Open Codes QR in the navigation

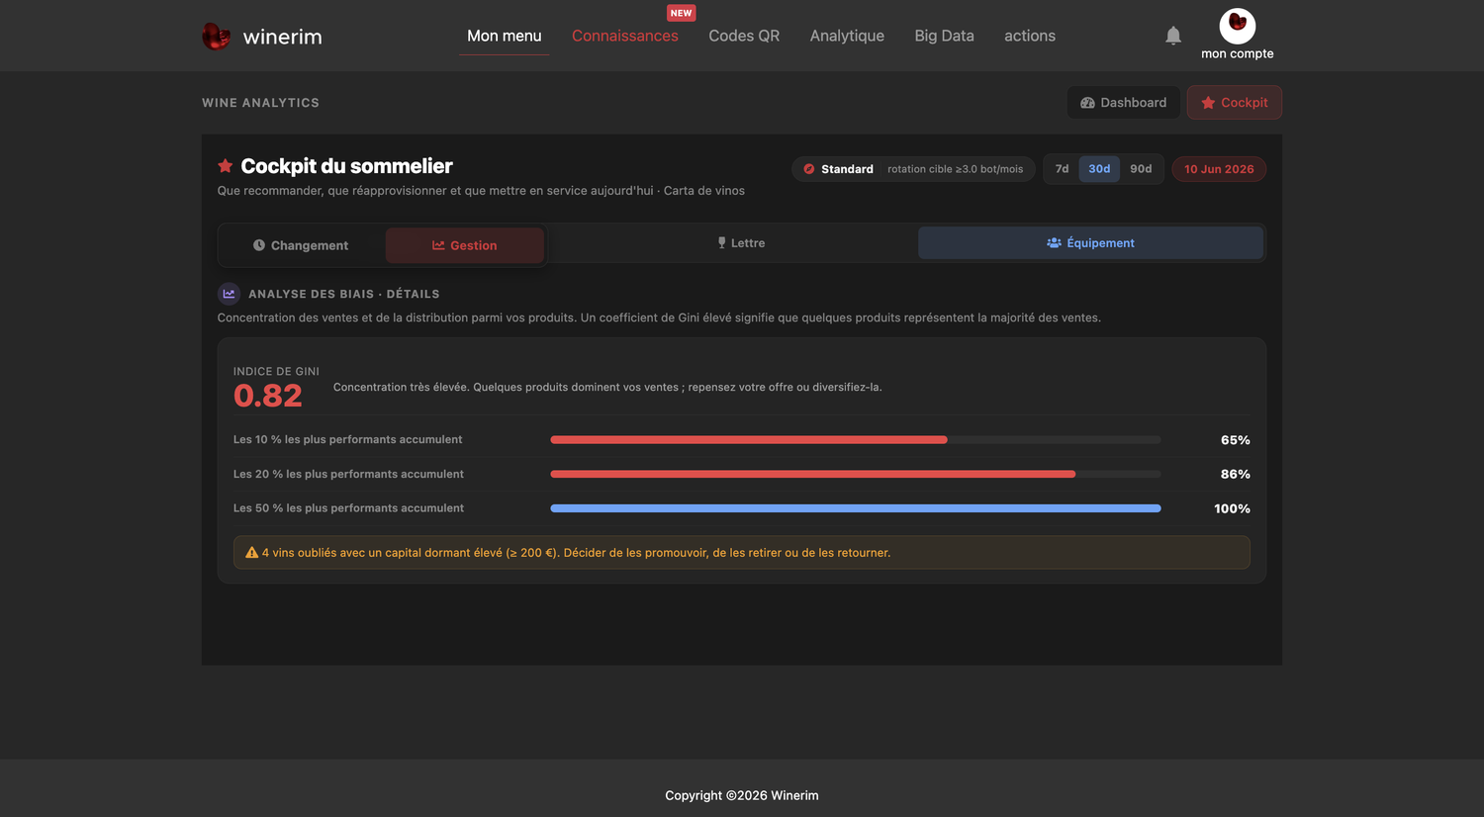point(744,36)
